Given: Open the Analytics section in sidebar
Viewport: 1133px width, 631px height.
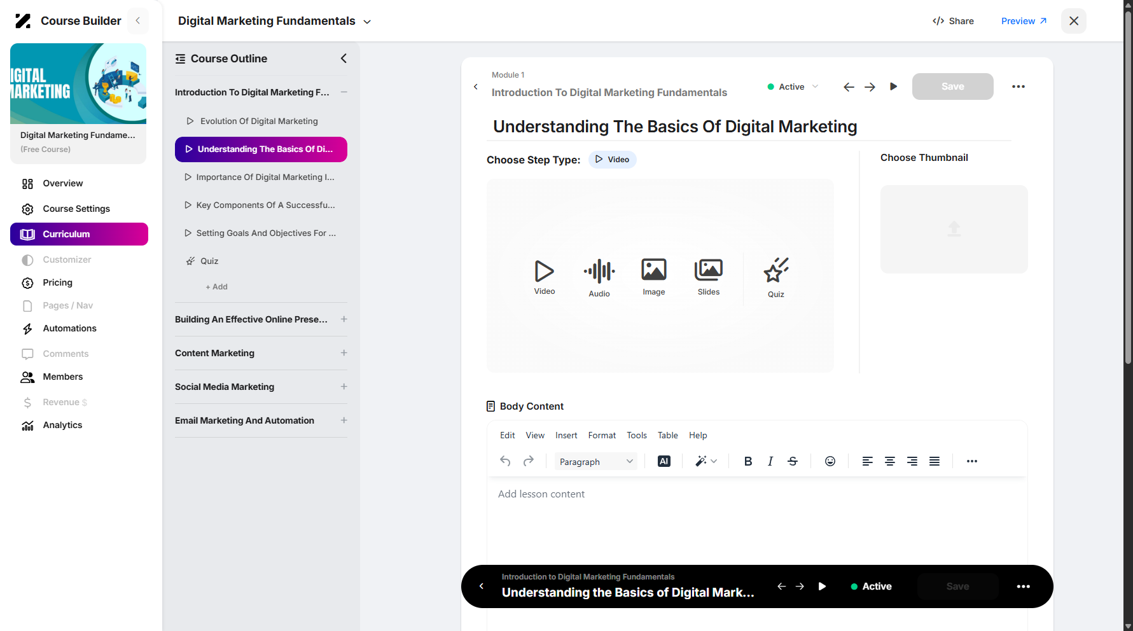Looking at the screenshot, I should click(x=62, y=425).
